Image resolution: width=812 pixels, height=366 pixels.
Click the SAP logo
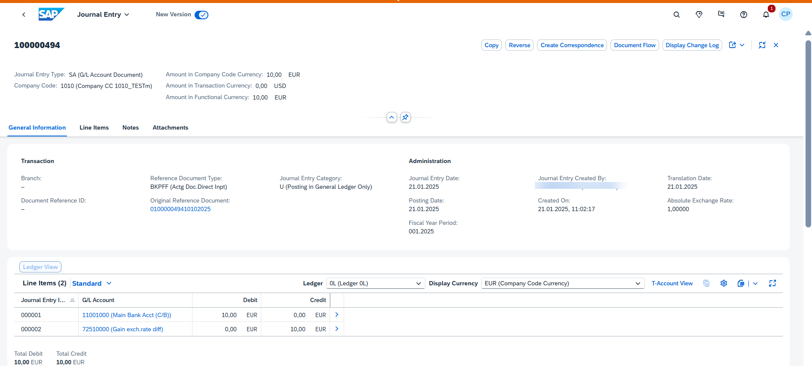tap(51, 14)
